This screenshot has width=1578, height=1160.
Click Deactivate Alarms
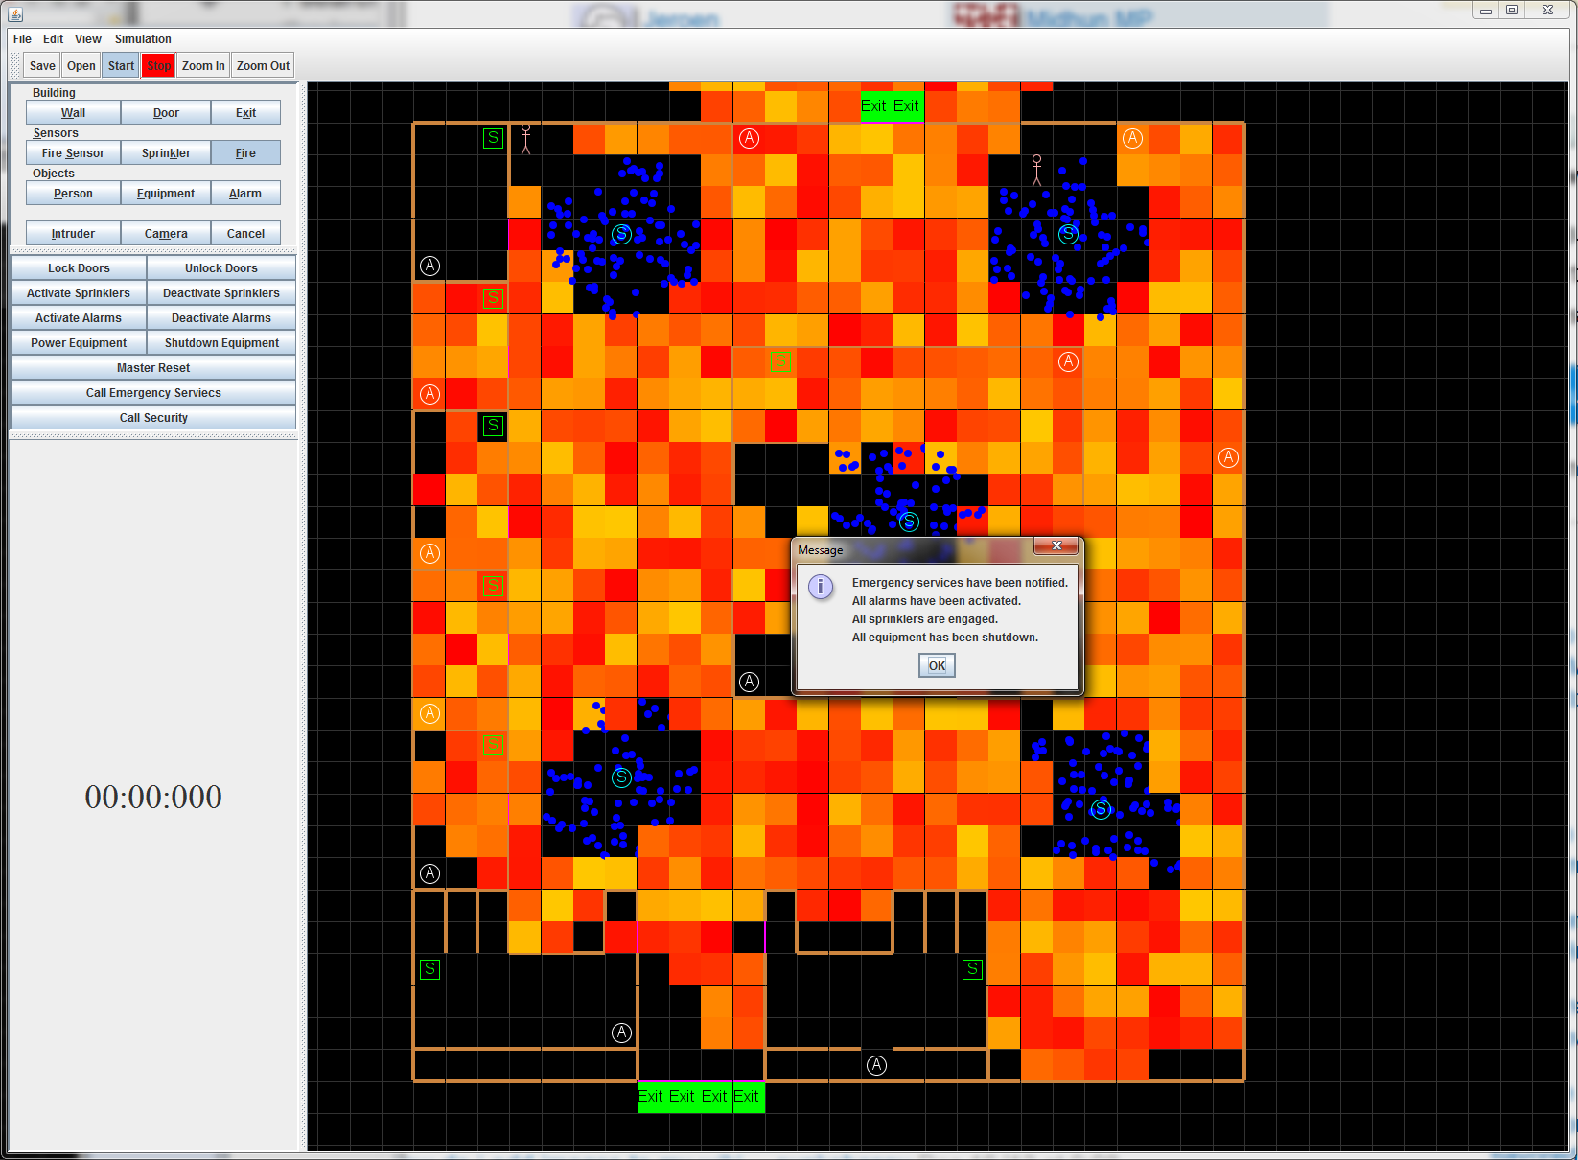(221, 317)
